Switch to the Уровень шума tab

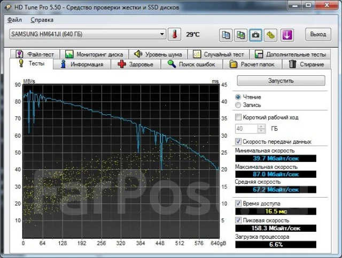(158, 54)
